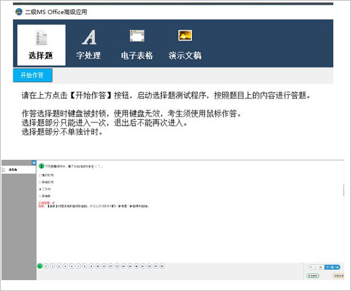Select the first answer option radio button
The height and width of the screenshot is (291, 351).
coord(40,175)
